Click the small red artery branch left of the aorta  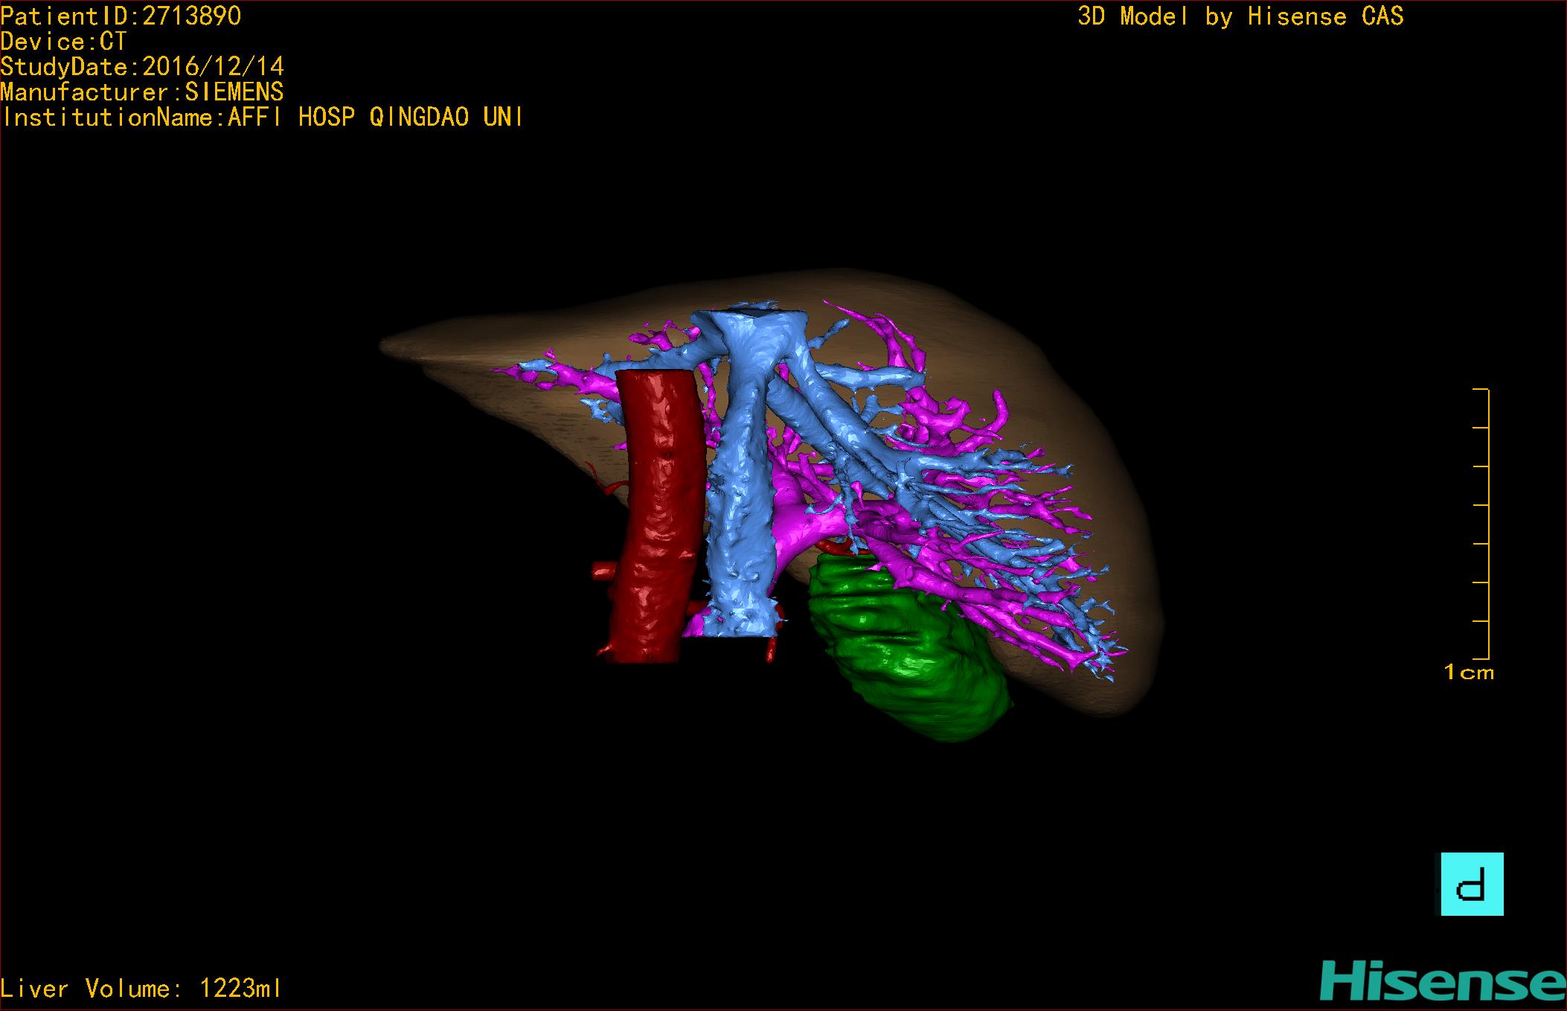[604, 571]
